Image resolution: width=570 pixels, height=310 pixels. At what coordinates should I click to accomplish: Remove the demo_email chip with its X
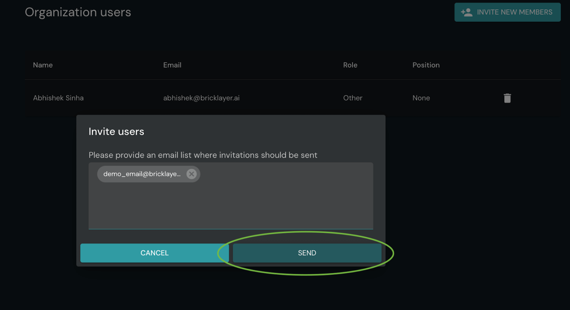click(x=192, y=174)
